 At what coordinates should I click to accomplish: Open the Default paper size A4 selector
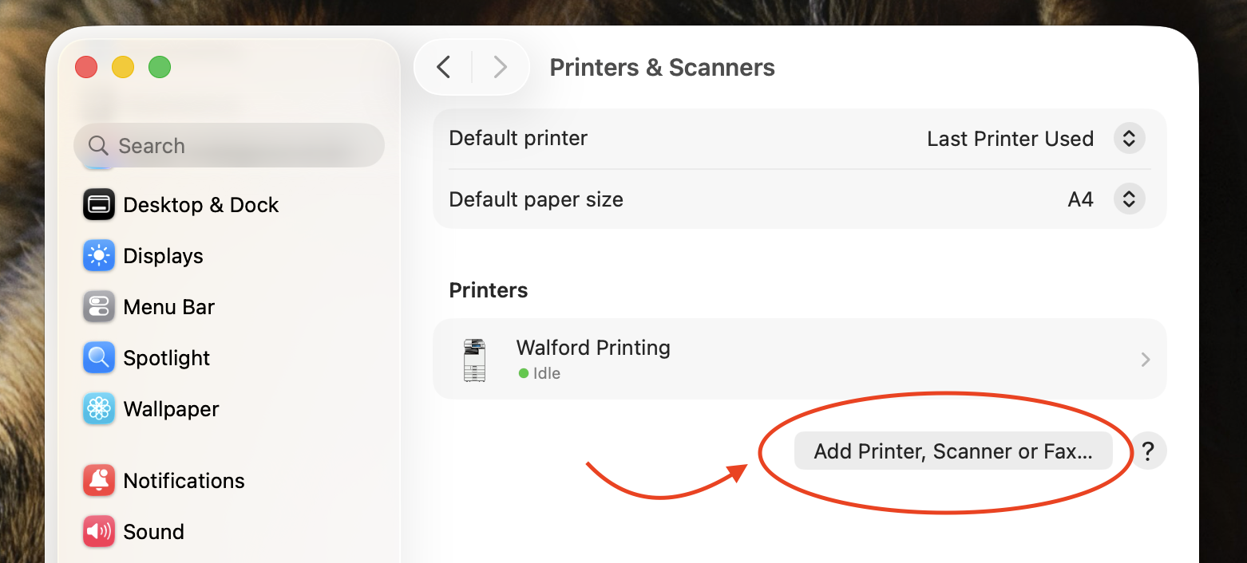1129,199
